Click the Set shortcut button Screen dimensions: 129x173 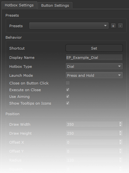[94, 48]
